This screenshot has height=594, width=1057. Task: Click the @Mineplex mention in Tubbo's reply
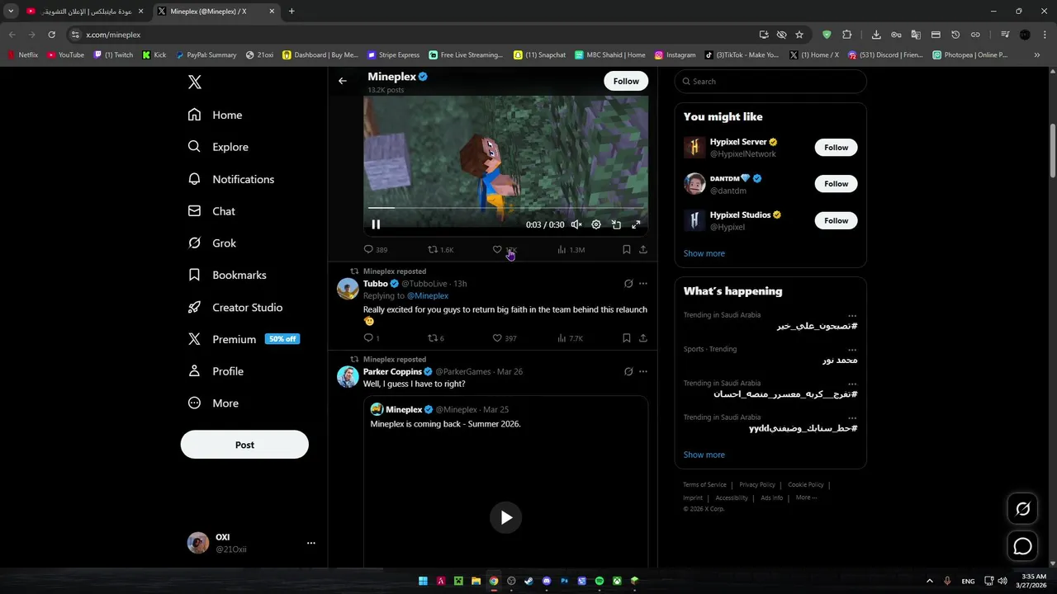tap(428, 295)
